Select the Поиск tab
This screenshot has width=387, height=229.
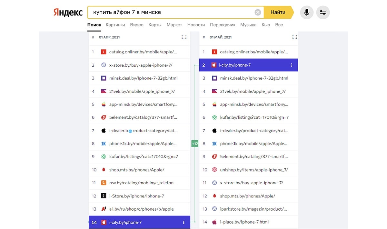(94, 25)
